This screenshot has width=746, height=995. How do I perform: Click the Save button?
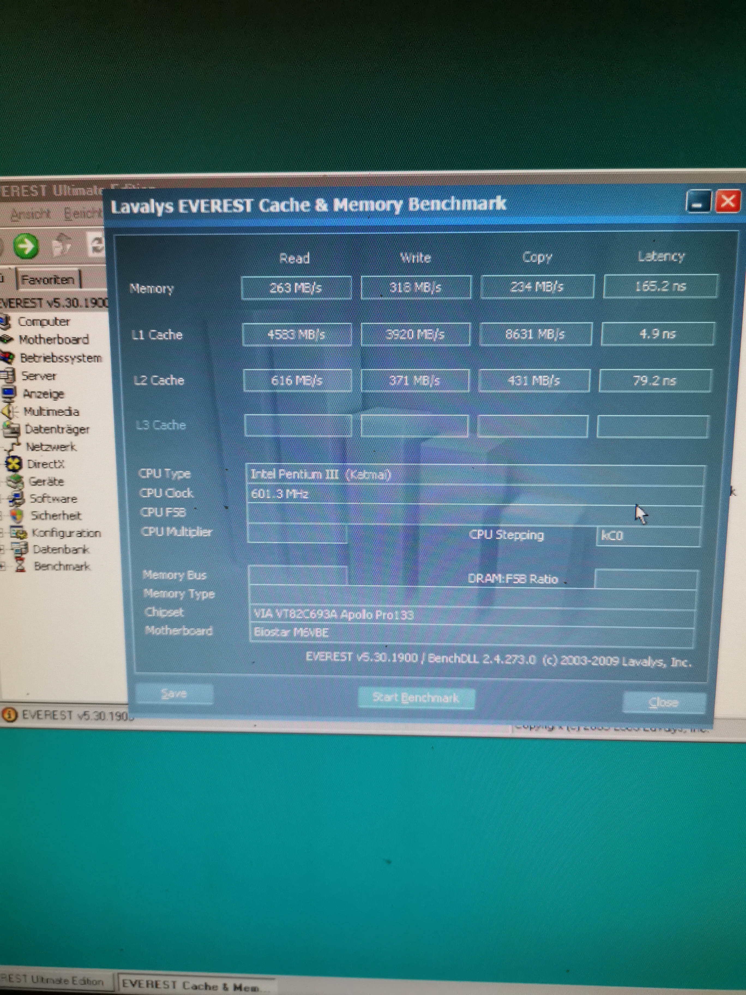coord(174,694)
